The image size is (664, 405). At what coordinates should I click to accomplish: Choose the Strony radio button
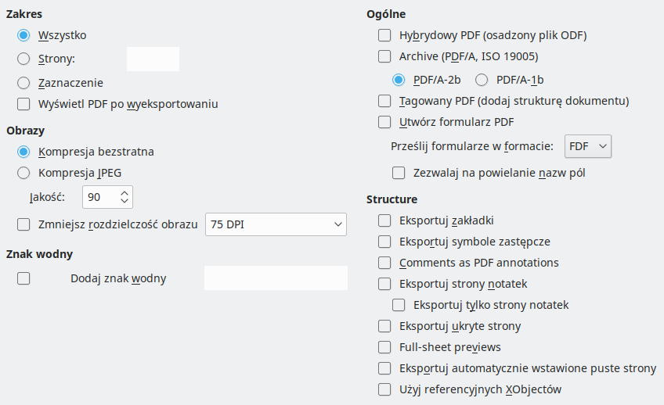pyautogui.click(x=23, y=59)
